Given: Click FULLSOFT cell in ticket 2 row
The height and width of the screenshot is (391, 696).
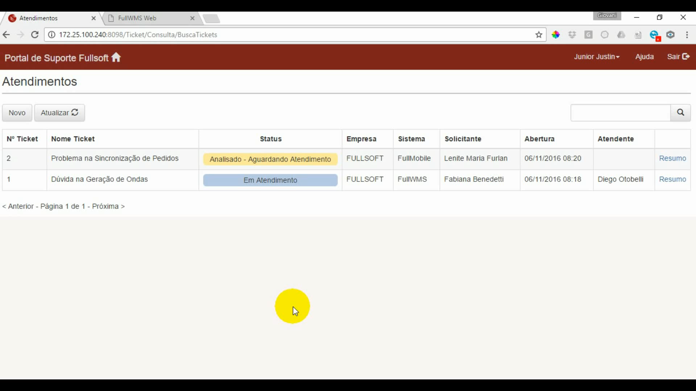Looking at the screenshot, I should pos(365,158).
